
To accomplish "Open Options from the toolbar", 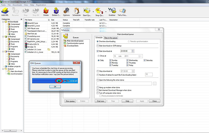I will pos(66,12).
